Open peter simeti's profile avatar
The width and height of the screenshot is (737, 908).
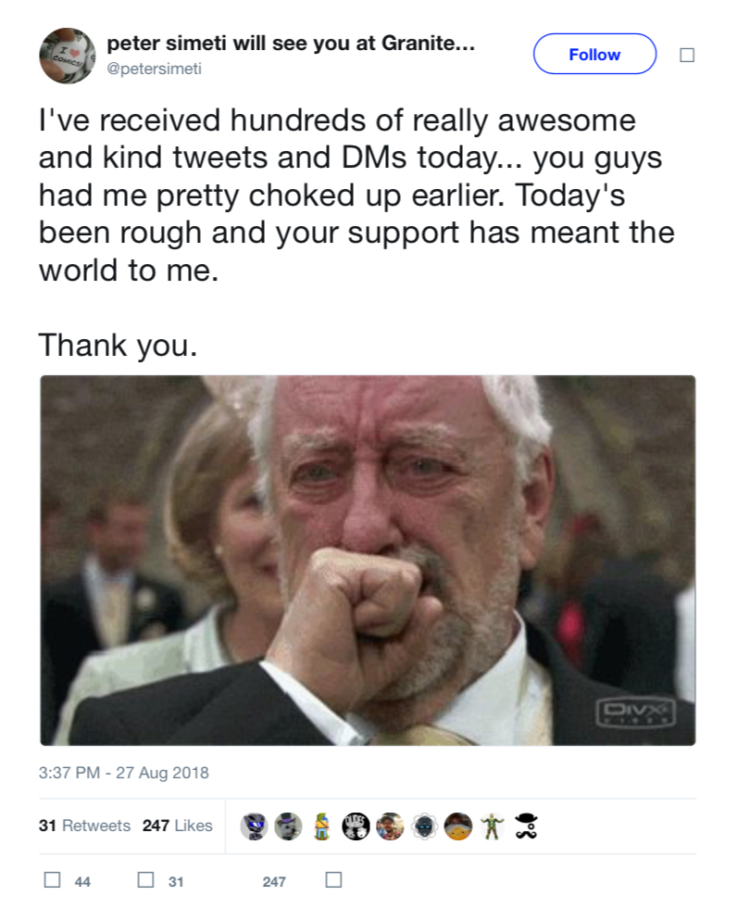click(x=67, y=56)
